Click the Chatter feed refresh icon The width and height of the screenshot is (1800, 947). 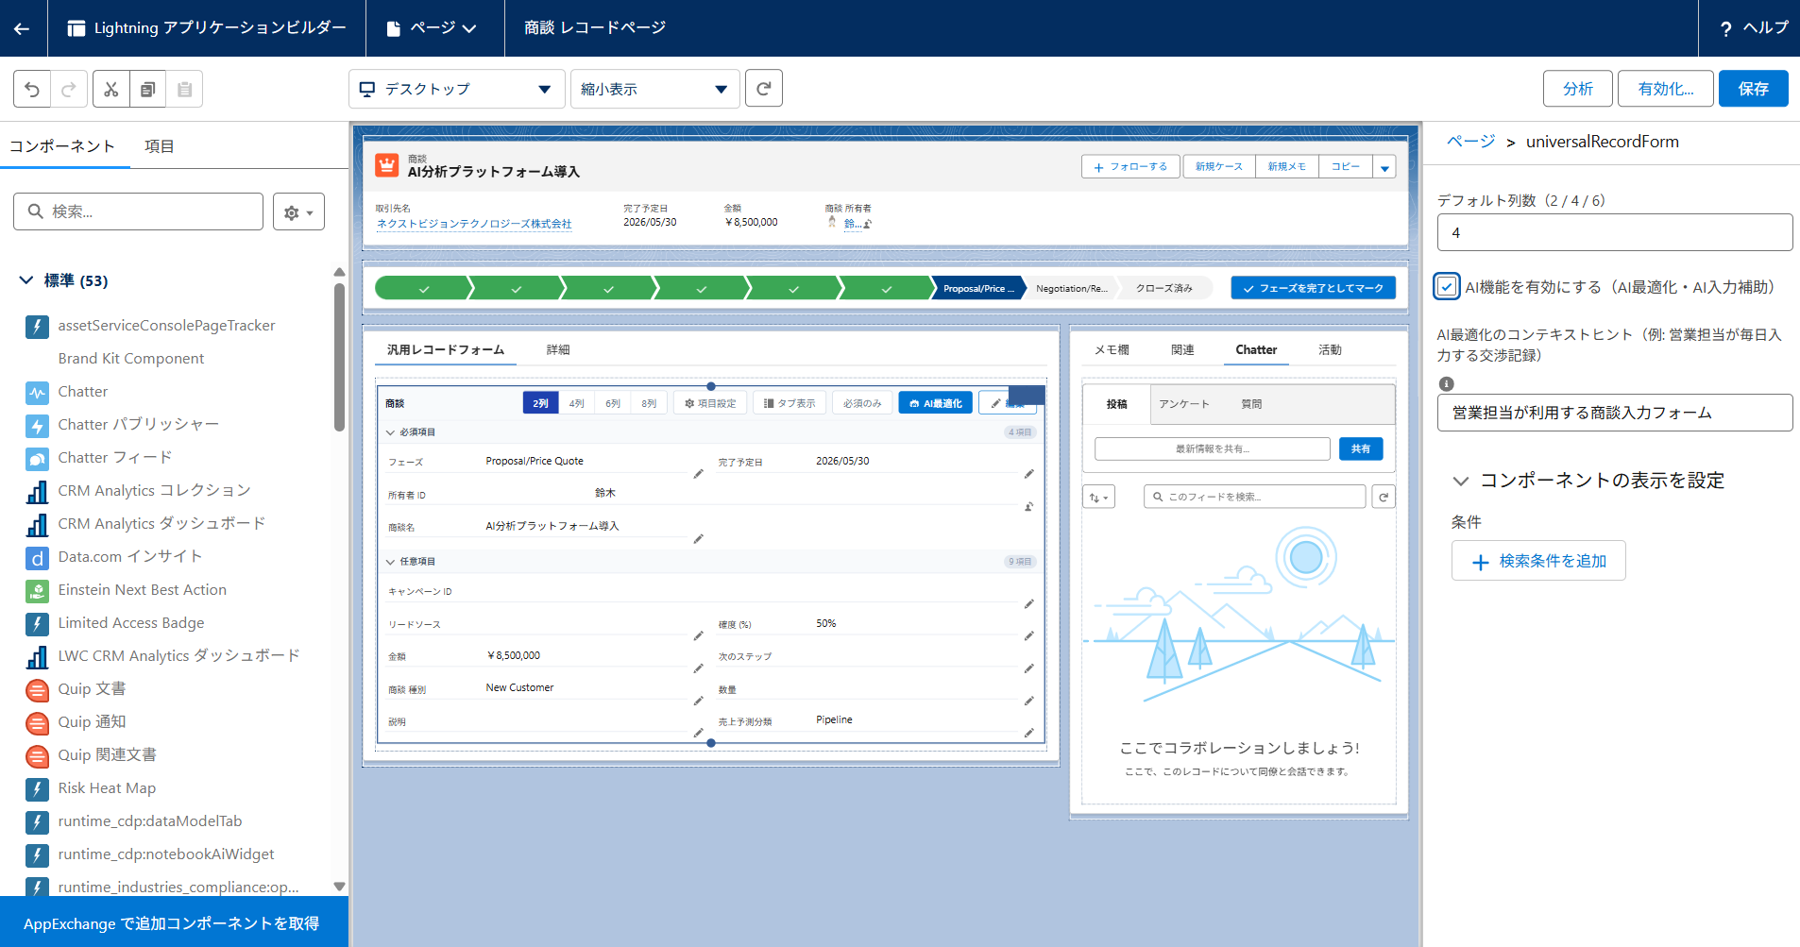coord(1384,497)
